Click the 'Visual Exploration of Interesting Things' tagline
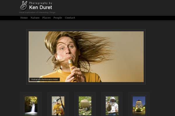The height and width of the screenshot is (116, 175). [x=37, y=12]
